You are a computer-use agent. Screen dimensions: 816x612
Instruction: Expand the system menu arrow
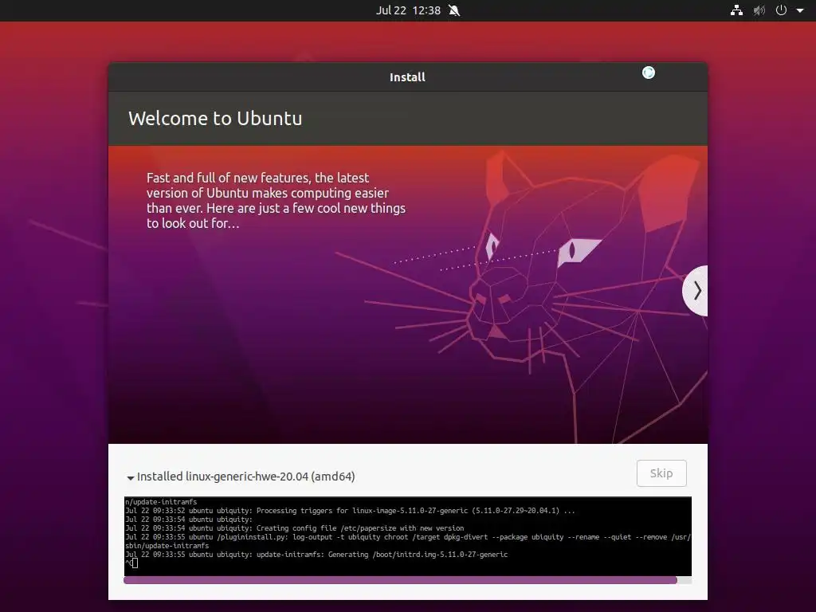point(800,10)
